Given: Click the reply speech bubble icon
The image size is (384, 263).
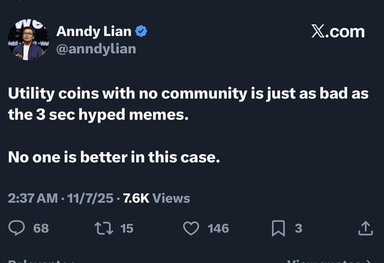Looking at the screenshot, I should point(16,228).
